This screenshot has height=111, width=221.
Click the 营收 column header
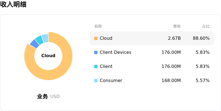(177, 26)
